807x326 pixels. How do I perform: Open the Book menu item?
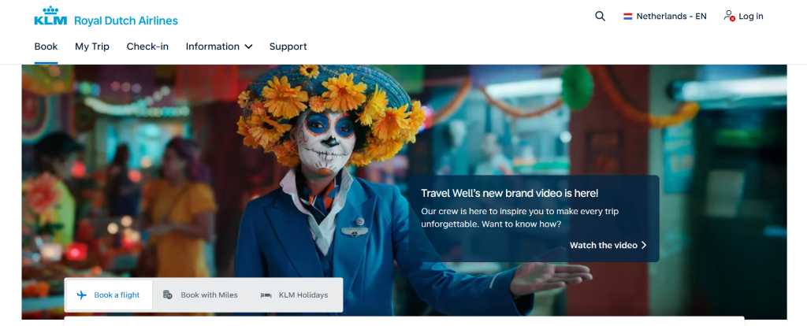46,46
